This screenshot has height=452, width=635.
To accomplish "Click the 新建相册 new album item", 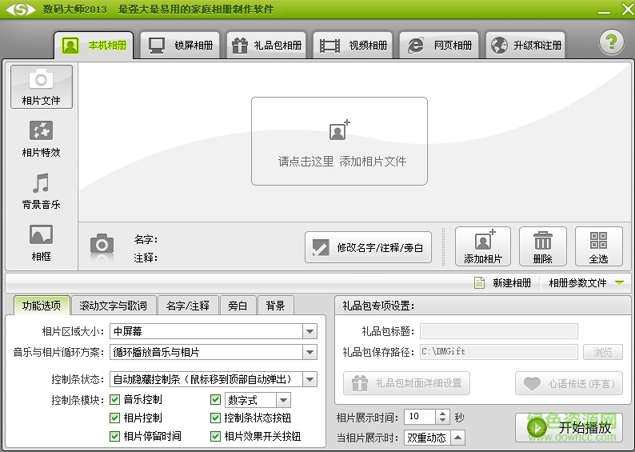I will tap(503, 282).
